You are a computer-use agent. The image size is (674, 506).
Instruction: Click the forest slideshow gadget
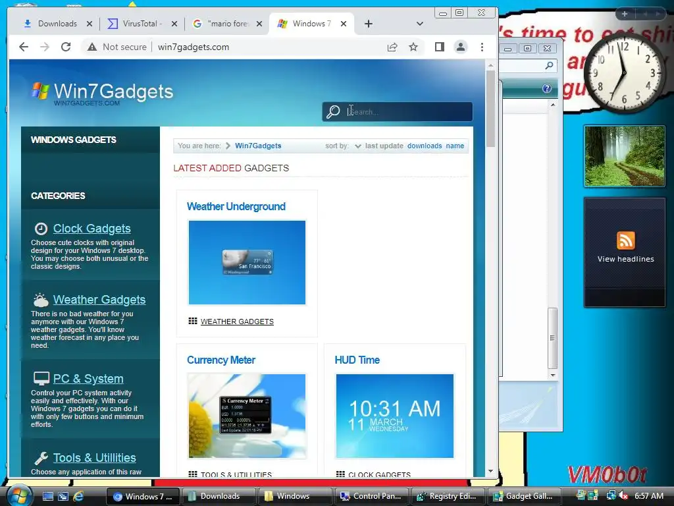click(x=624, y=156)
